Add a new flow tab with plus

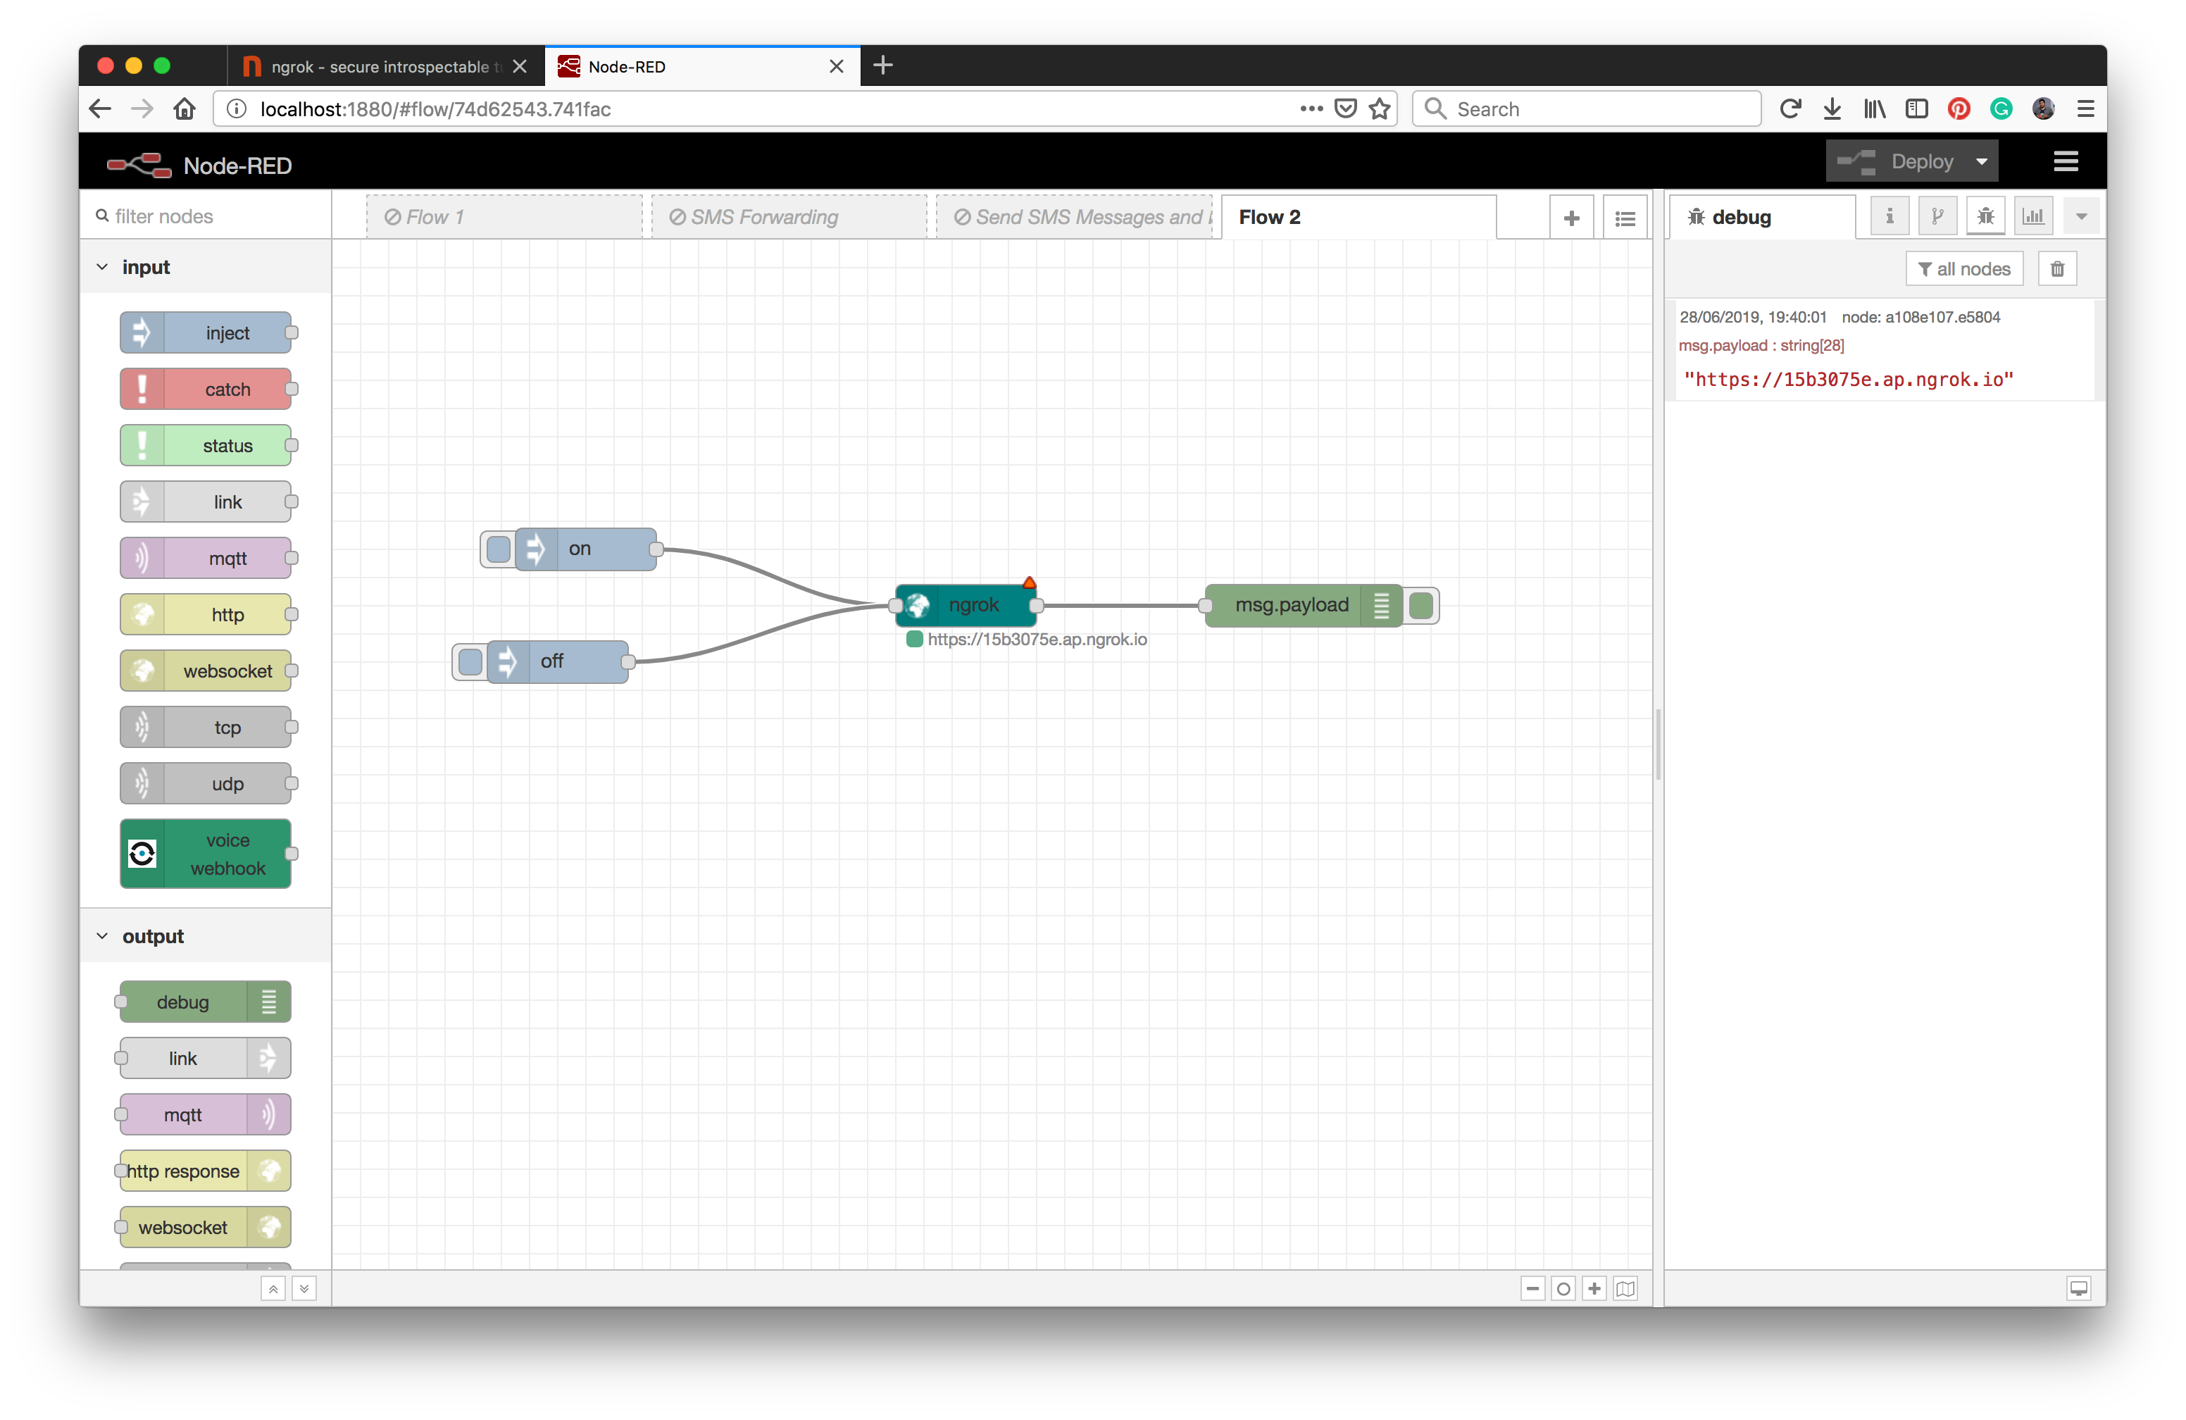(1571, 218)
